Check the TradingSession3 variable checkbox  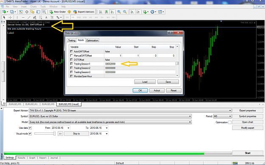pyautogui.click(x=71, y=72)
